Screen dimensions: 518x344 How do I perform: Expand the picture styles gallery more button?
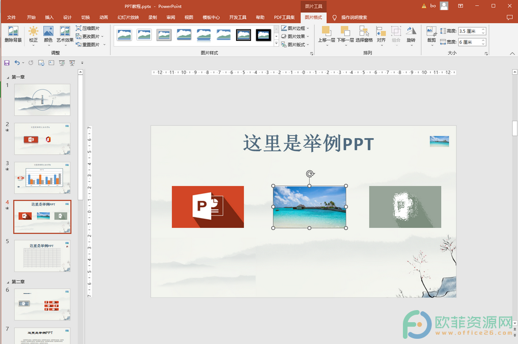coord(276,44)
